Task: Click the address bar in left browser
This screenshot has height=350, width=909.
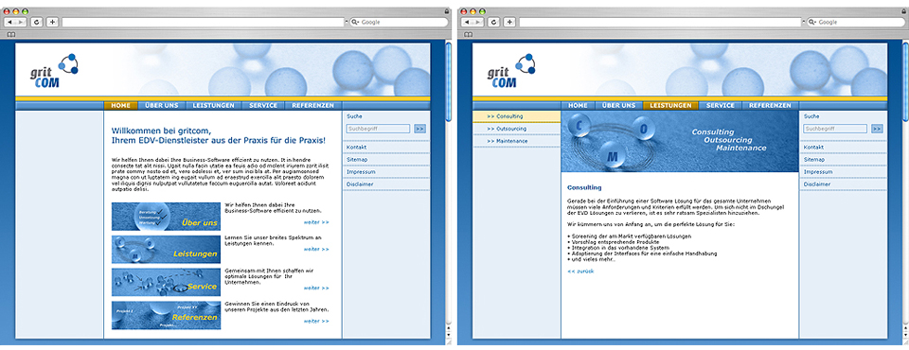Action: pos(204,22)
